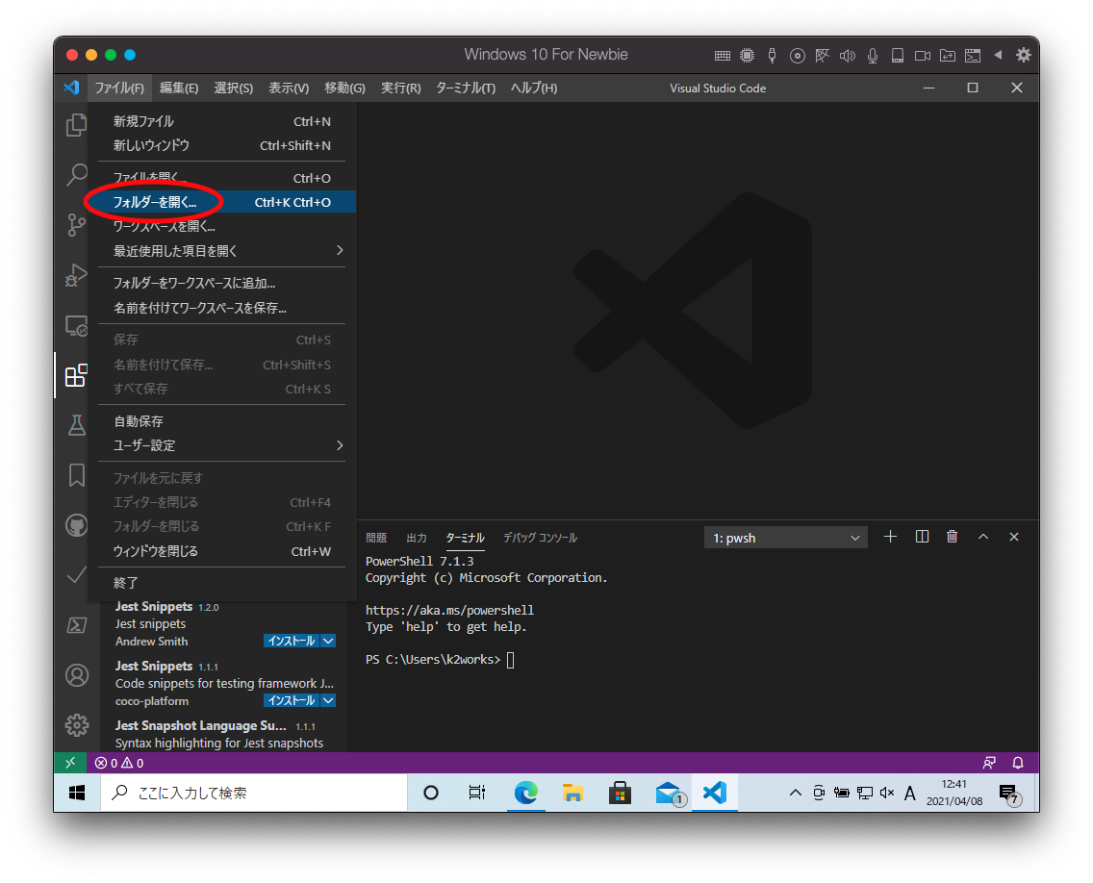Select the Extensions view icon
The width and height of the screenshot is (1093, 883).
tap(76, 376)
